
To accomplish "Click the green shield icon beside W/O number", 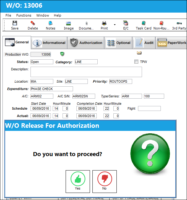I will tap(62, 54).
